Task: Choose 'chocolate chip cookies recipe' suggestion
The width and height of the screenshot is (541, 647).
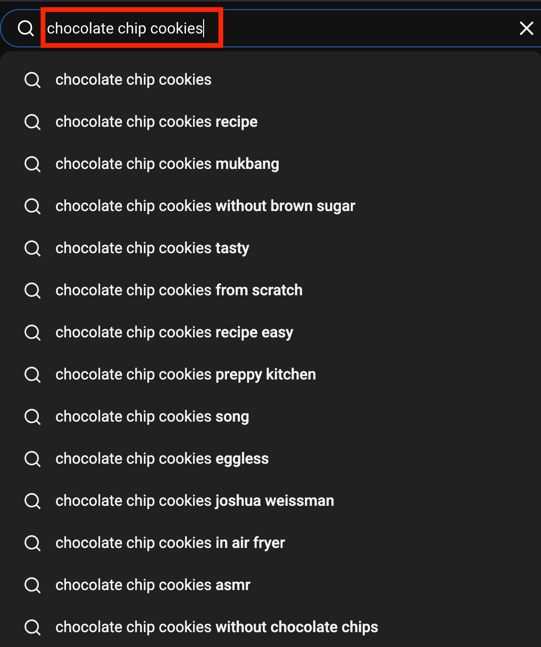Action: [156, 122]
